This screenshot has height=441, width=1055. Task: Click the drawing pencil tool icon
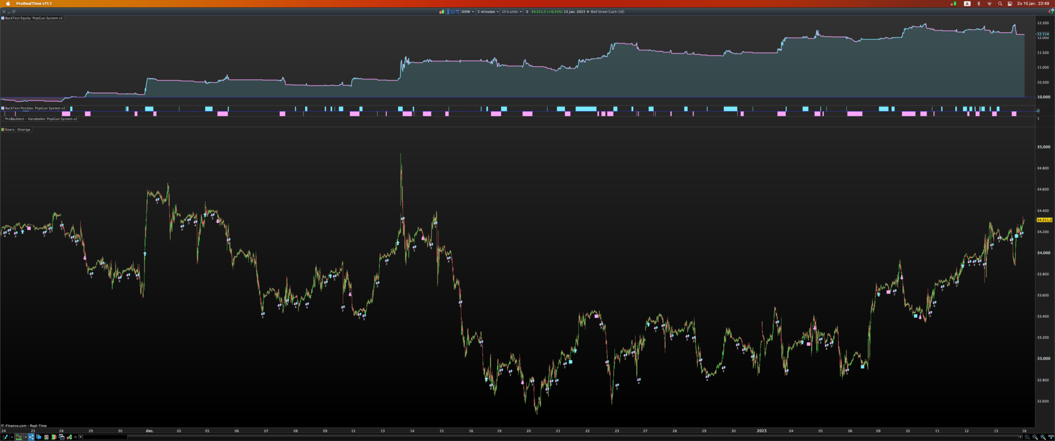pyautogui.click(x=5, y=437)
